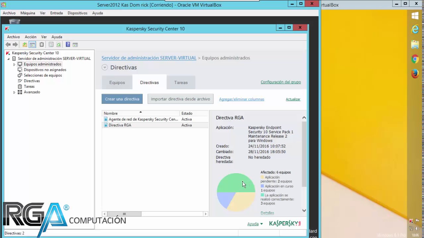
Task: Expand the Avanzado tree node
Action: click(x=14, y=92)
